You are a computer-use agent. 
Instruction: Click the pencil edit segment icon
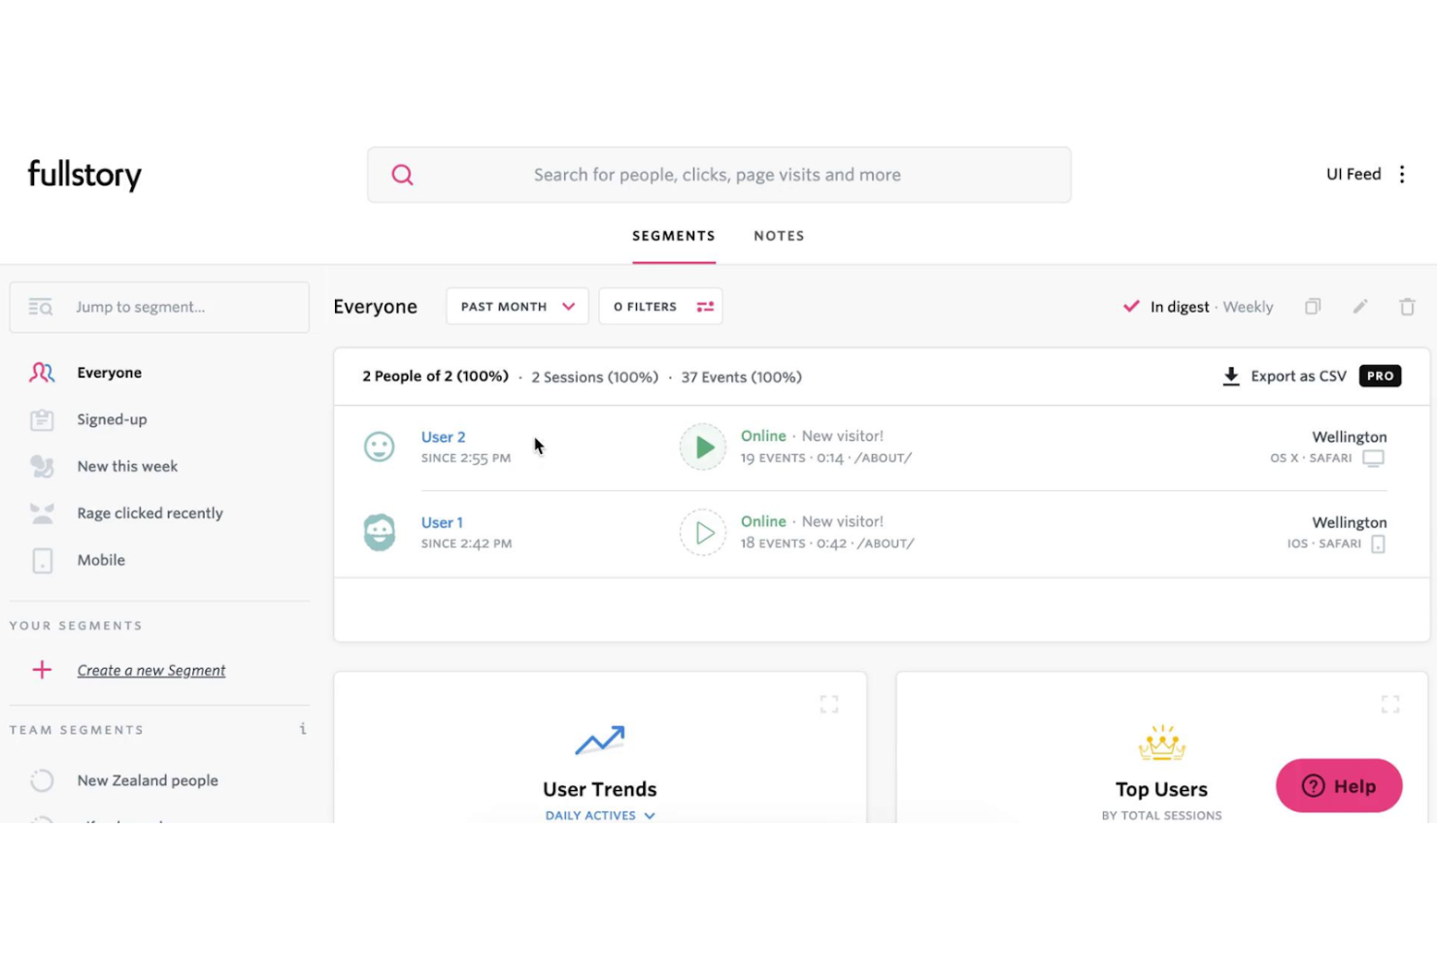click(x=1359, y=307)
